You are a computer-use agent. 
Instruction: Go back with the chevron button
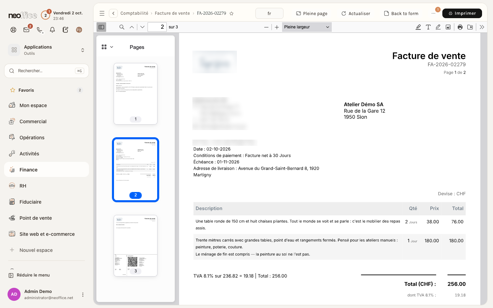pos(113,13)
